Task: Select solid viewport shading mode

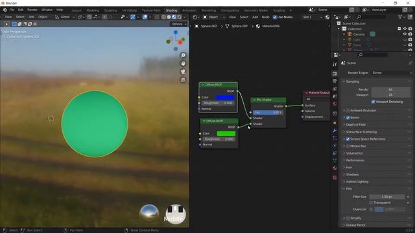Action: (169, 17)
